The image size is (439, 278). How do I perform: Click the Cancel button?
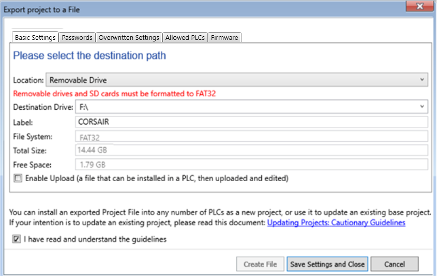click(394, 264)
